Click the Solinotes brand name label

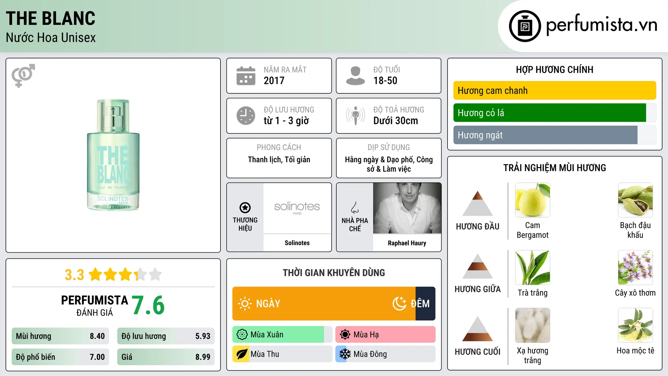click(x=297, y=243)
